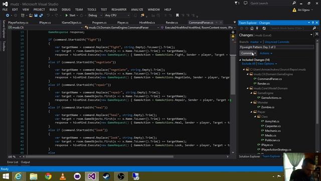Select Carpenter.cs in changes tree
Image resolution: width=321 pixels, height=181 pixels.
click(273, 126)
